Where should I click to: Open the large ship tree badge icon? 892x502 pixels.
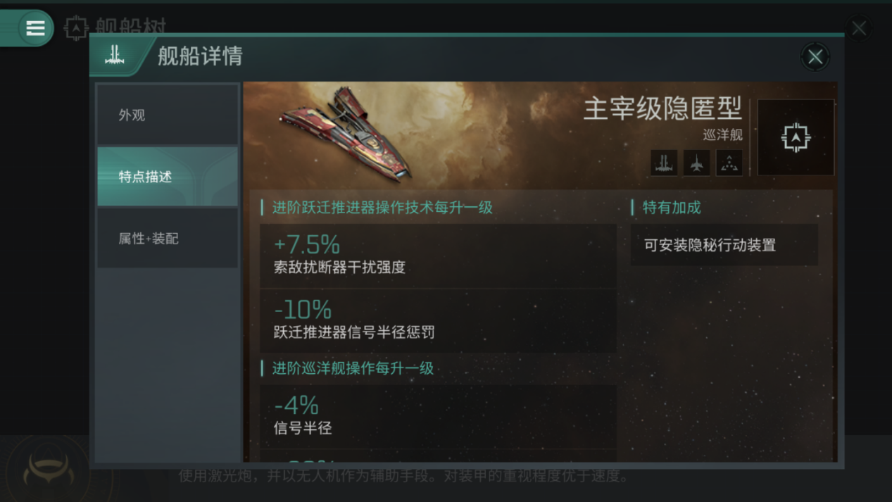pos(796,137)
